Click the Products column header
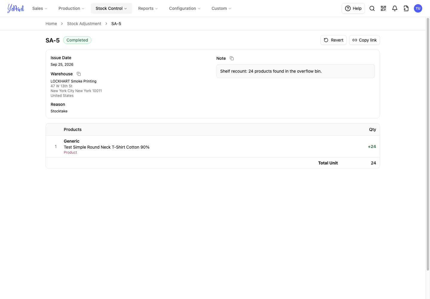This screenshot has height=299, width=430. [x=73, y=129]
